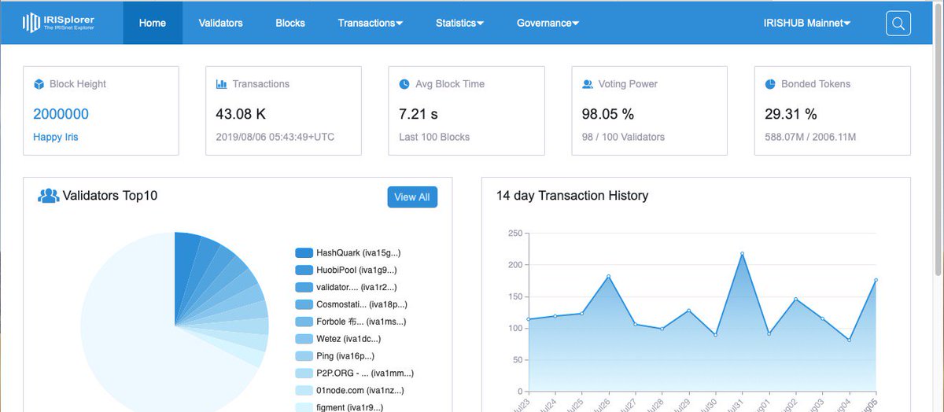Click the Cosmostati... legend color swatch
Screen dimensions: 944x412
coord(304,304)
